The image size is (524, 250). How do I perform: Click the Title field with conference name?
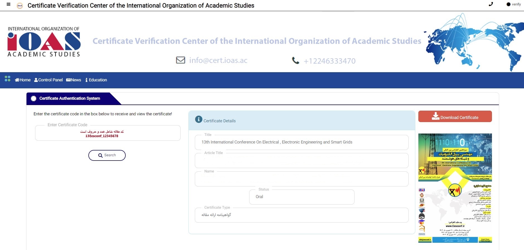click(x=302, y=142)
